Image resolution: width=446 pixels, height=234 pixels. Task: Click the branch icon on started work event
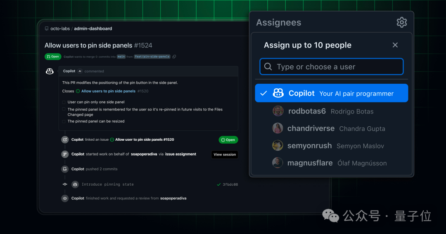(x=65, y=154)
